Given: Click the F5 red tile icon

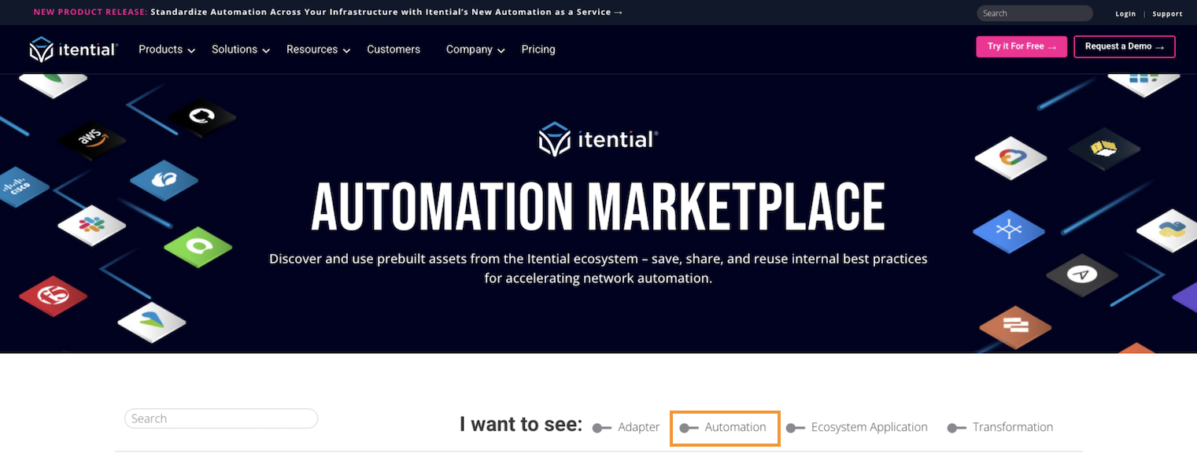Looking at the screenshot, I should (53, 296).
